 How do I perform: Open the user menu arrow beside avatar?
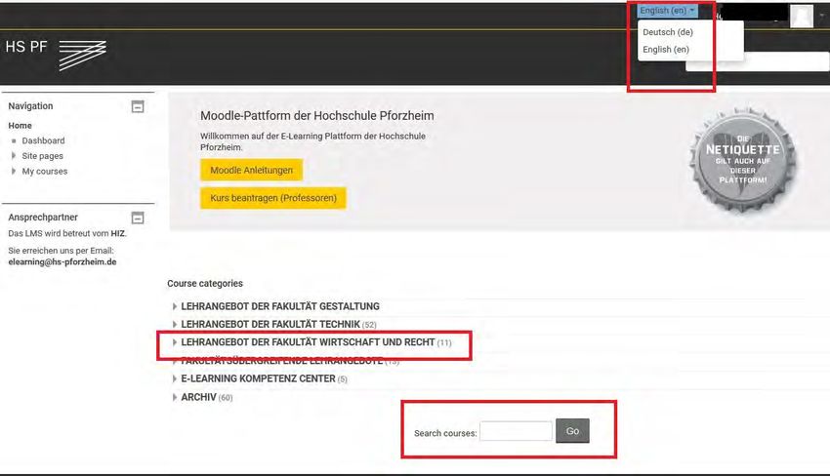(822, 16)
